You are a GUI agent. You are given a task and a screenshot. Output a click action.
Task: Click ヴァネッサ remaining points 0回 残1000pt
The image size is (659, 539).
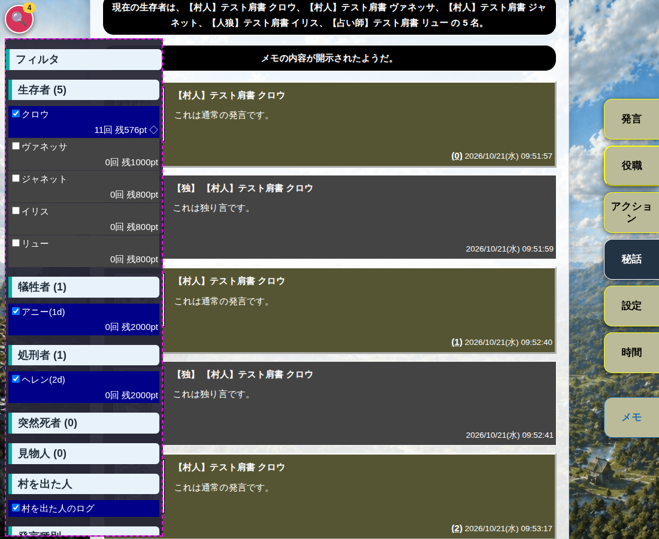point(132,162)
